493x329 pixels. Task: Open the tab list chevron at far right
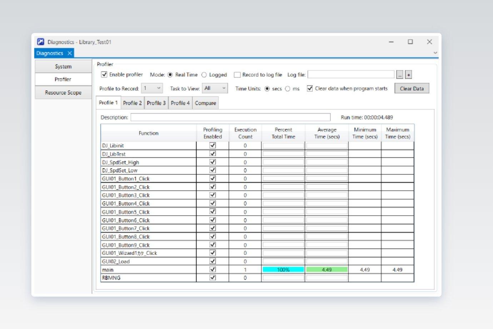coord(435,53)
